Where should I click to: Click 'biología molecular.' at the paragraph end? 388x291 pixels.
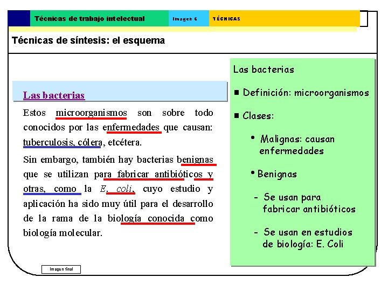(x=63, y=233)
